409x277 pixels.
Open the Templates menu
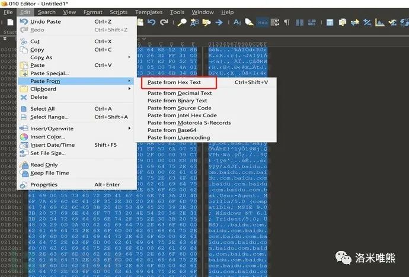click(x=149, y=12)
